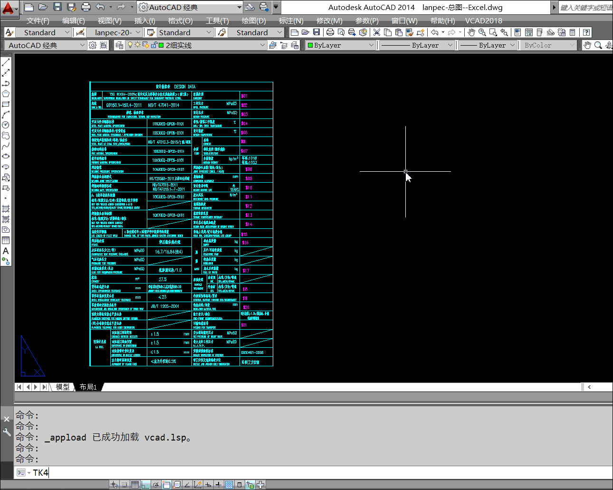613x490 pixels.
Task: Toggle Grid display in status bar
Action: [x=135, y=485]
